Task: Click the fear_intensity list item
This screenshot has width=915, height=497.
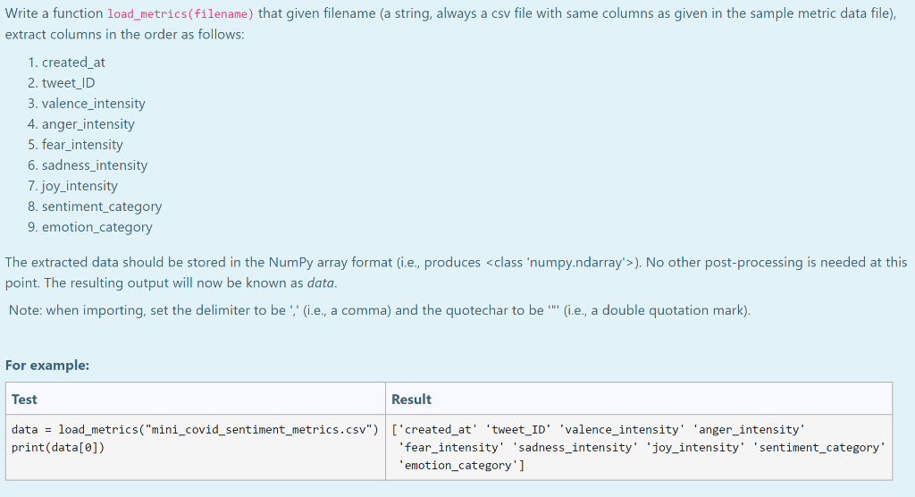Action: 82,144
